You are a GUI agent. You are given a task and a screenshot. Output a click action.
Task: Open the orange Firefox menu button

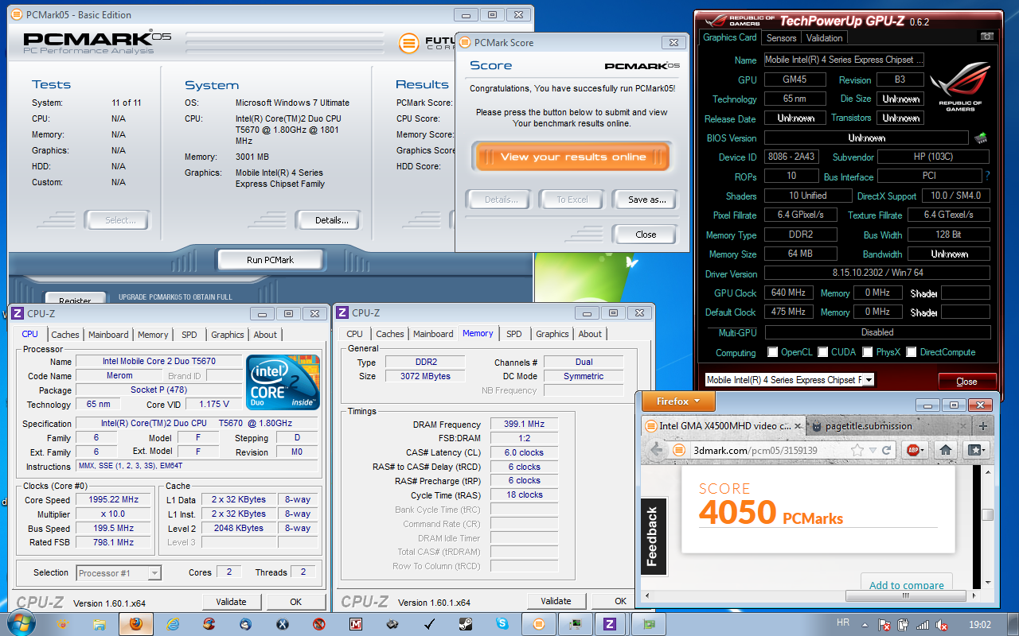(678, 401)
